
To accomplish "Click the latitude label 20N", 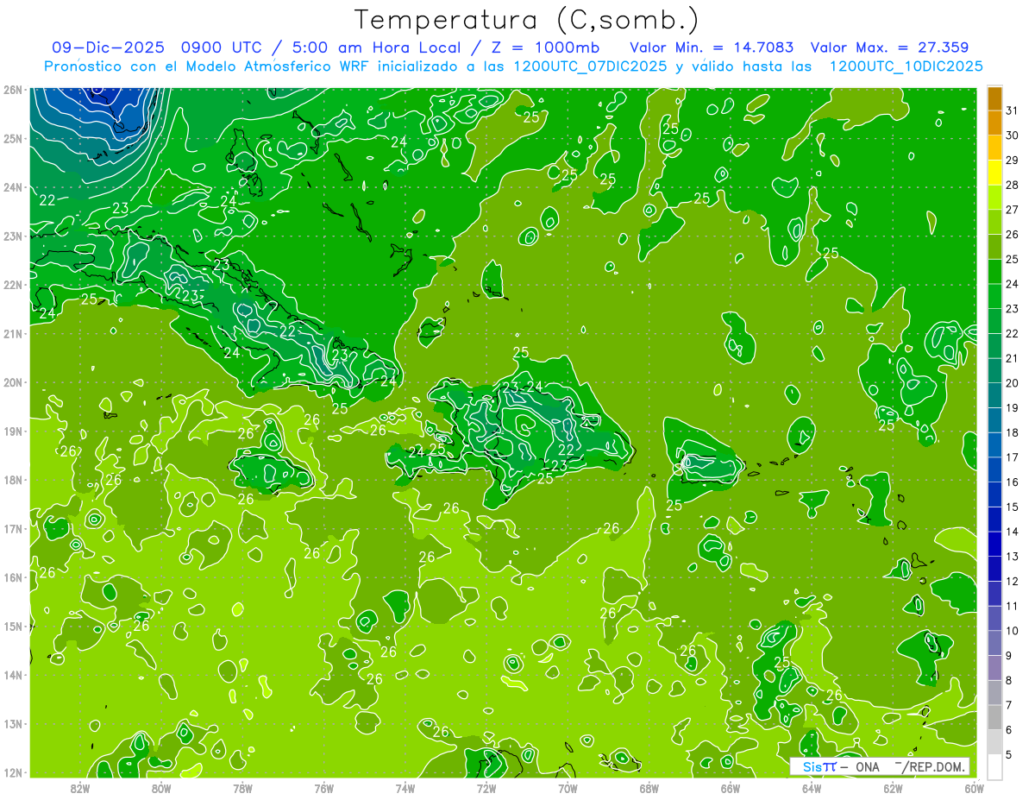I will [13, 382].
